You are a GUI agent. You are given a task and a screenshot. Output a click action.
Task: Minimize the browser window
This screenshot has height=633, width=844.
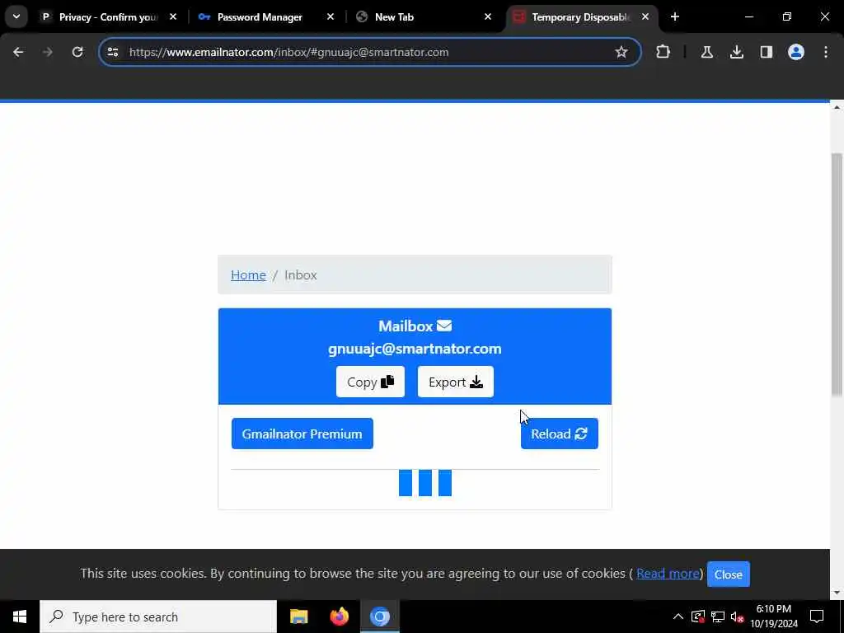tap(748, 17)
